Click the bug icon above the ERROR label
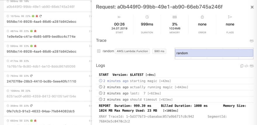Image resolution: width=257 pixels, height=125 pixels. [202, 17]
